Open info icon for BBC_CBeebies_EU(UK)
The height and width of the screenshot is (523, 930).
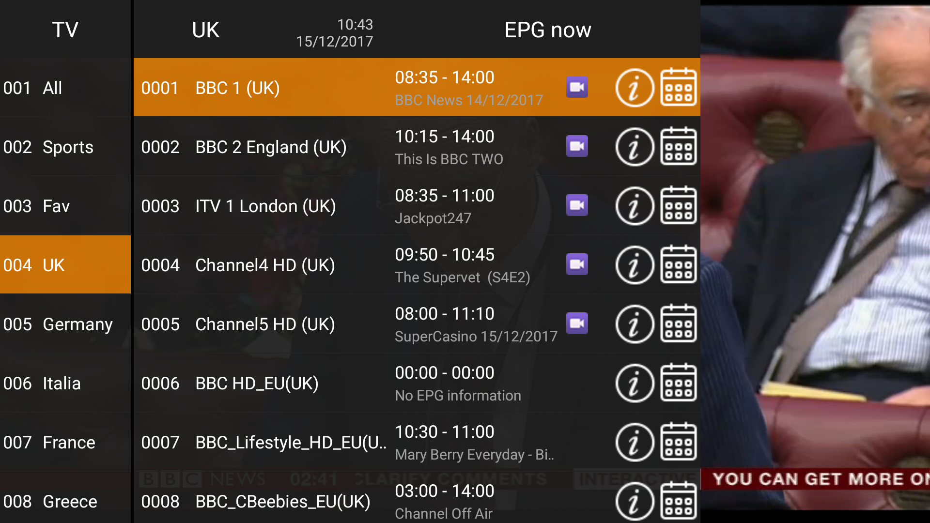[x=635, y=501]
